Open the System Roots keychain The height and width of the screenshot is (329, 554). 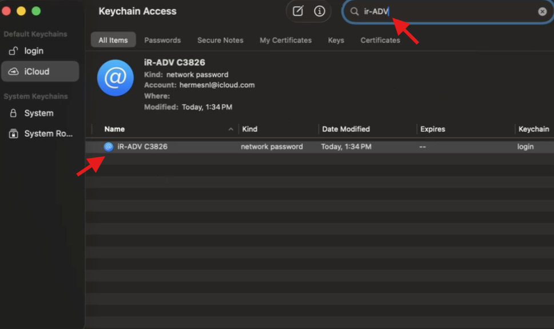[48, 134]
